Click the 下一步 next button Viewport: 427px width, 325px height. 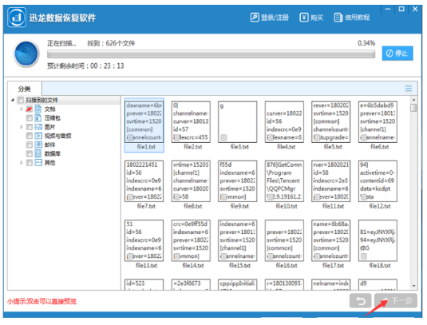pyautogui.click(x=396, y=301)
